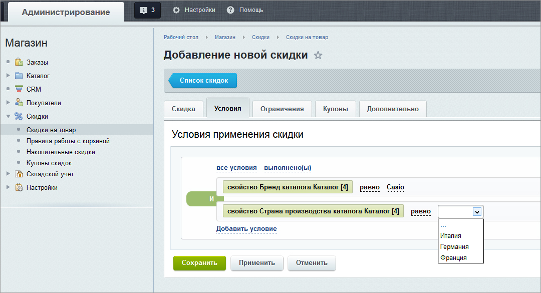This screenshot has width=541, height=293.
Task: Open Правила работы с корзиной in sidebar
Action: coord(68,141)
